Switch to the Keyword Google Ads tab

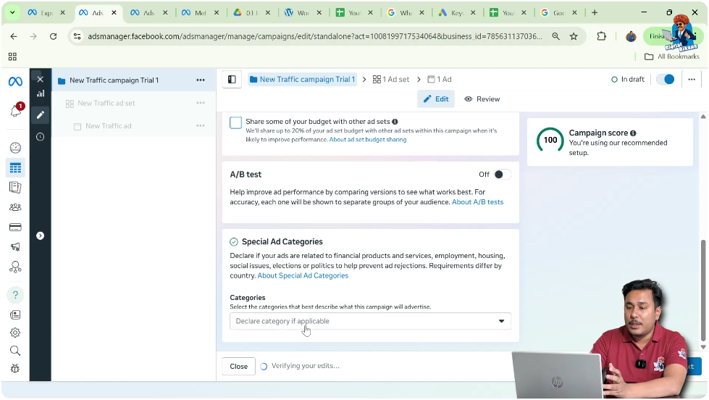coord(457,12)
